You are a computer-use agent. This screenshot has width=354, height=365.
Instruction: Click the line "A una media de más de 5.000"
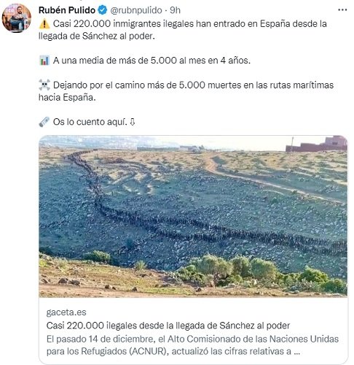pyautogui.click(x=152, y=61)
